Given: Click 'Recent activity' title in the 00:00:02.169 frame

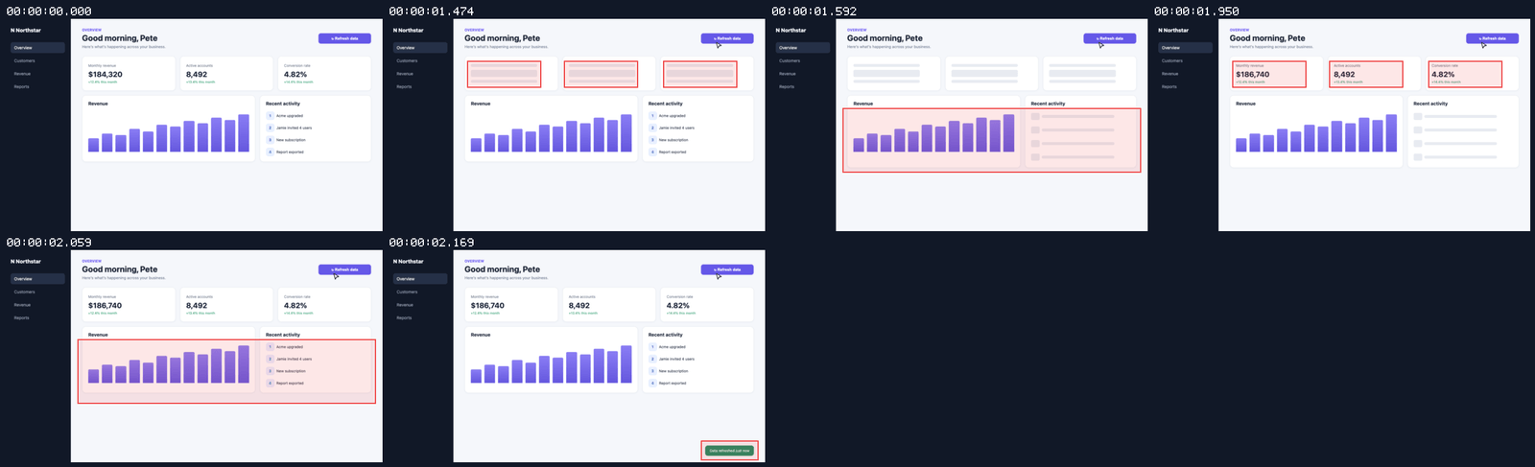Looking at the screenshot, I should click(x=666, y=335).
